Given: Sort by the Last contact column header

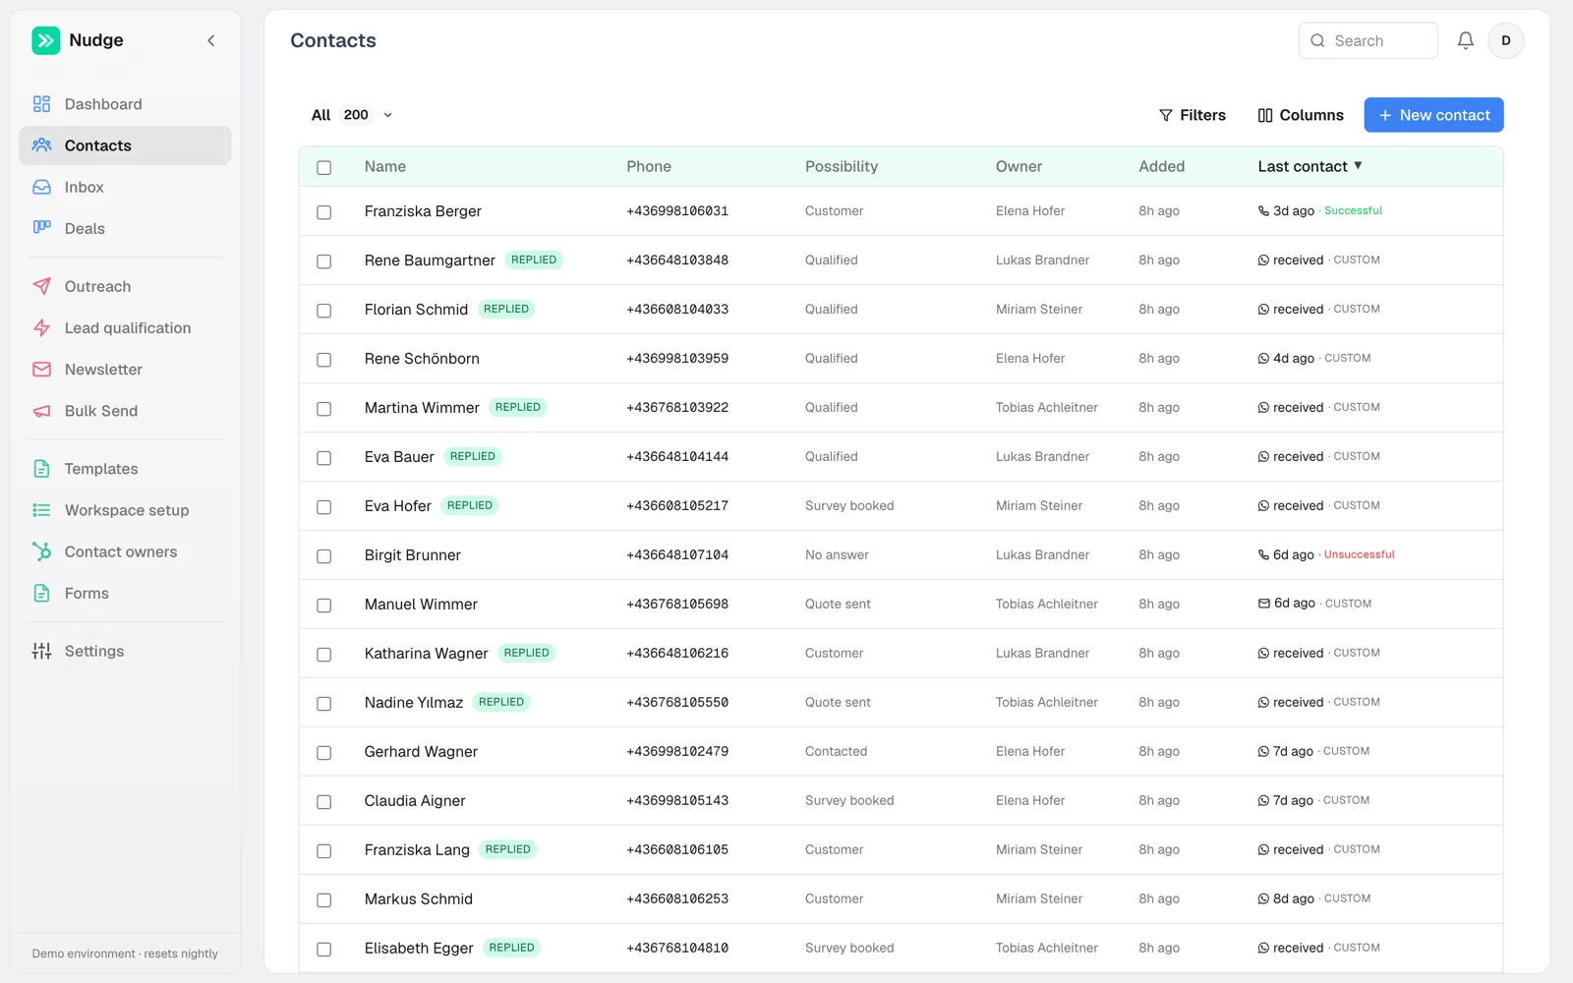Looking at the screenshot, I should pyautogui.click(x=1310, y=166).
